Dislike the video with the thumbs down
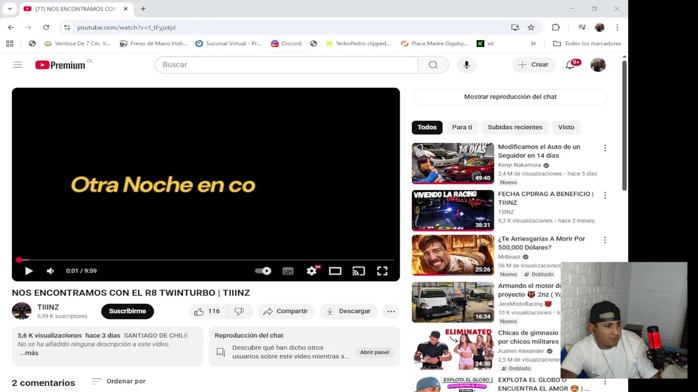The image size is (698, 392). pyautogui.click(x=239, y=311)
